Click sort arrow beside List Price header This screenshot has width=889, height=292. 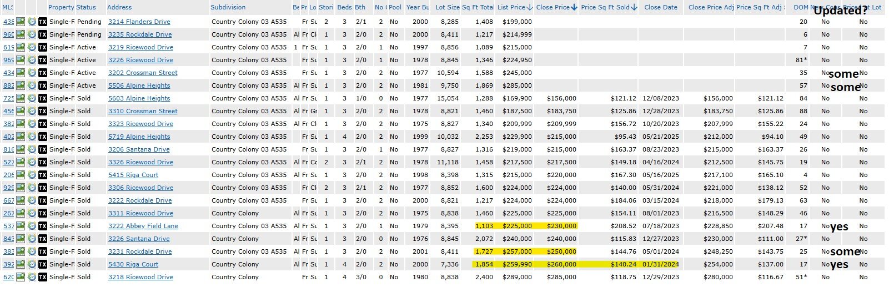(530, 8)
